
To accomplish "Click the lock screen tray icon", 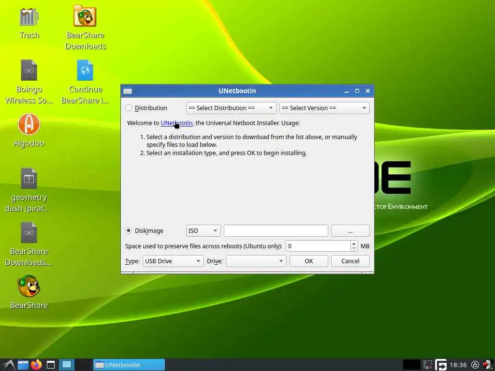I will (475, 365).
